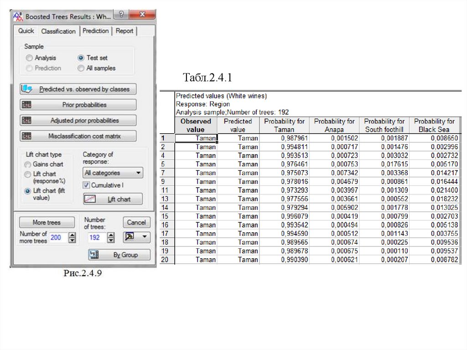Screen dimensions: 467x350
Task: Click the Observed value Taman cell in row 1
Action: (x=196, y=138)
